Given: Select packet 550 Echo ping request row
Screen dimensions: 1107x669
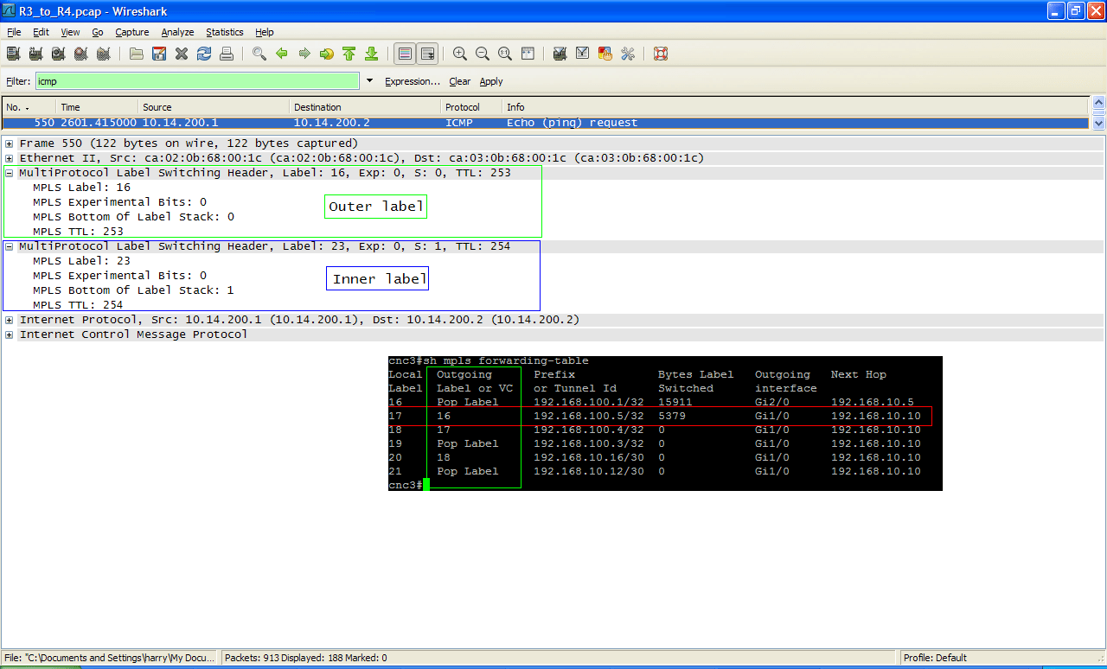Looking at the screenshot, I should pyautogui.click(x=545, y=123).
